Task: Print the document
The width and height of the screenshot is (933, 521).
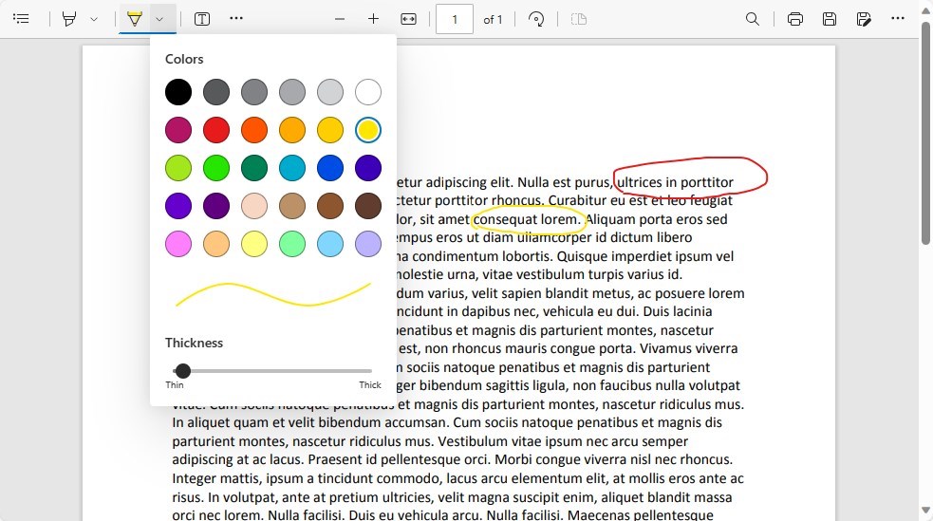Action: 795,19
